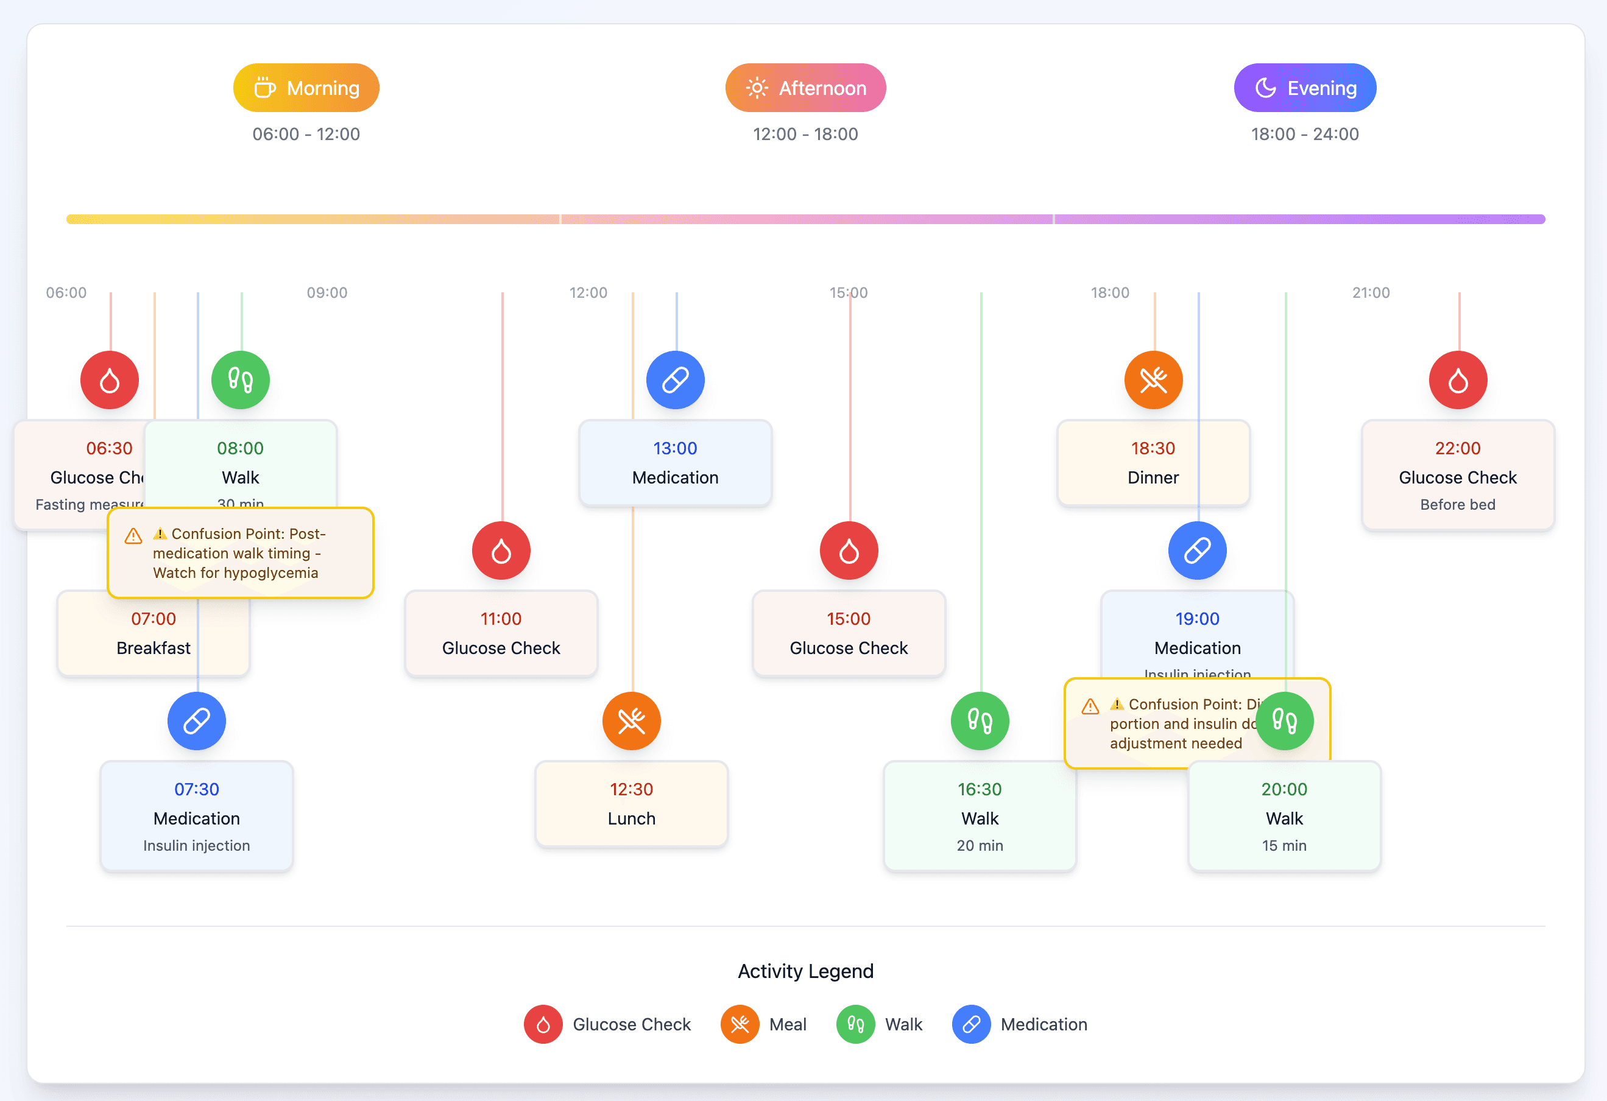Viewport: 1607px width, 1101px height.
Task: Click the Glucose Check legend icon
Action: [543, 1024]
